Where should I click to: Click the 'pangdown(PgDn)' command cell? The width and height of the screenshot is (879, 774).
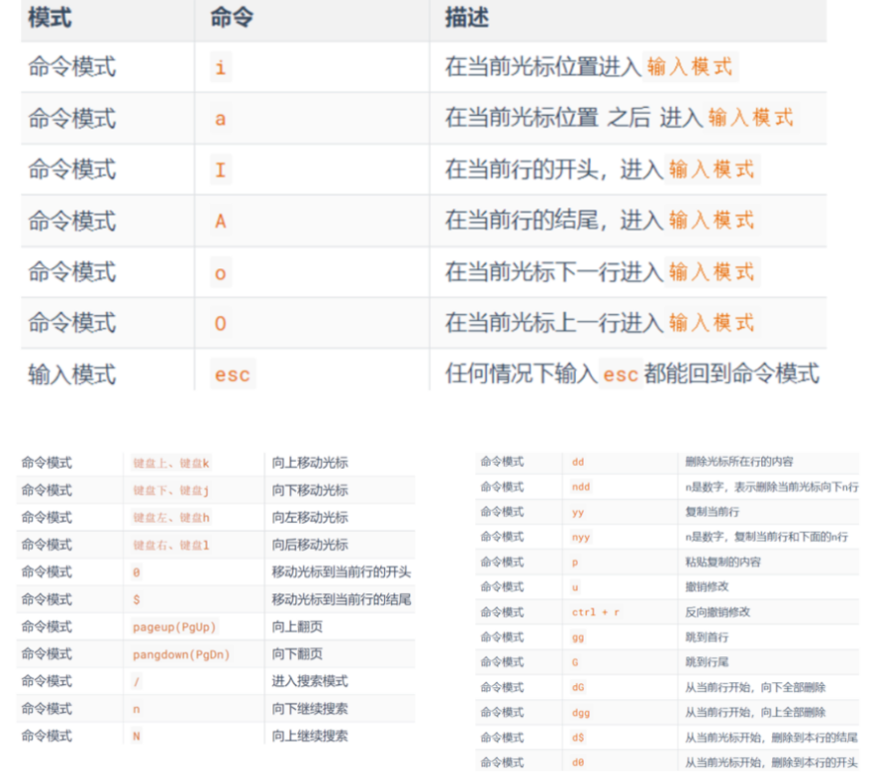(181, 654)
